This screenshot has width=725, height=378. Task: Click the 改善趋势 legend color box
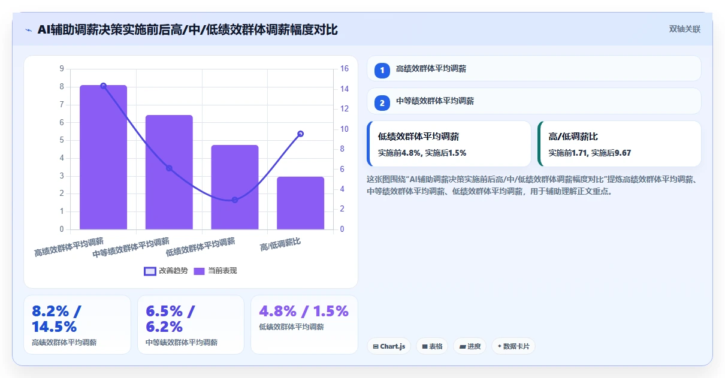(x=150, y=271)
